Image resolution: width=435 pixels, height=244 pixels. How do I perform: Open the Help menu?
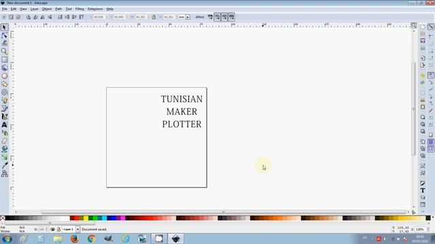coord(110,9)
